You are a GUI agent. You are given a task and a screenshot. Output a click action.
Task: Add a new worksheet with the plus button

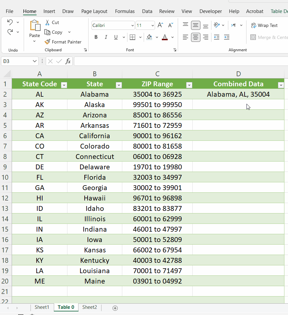(x=115, y=307)
